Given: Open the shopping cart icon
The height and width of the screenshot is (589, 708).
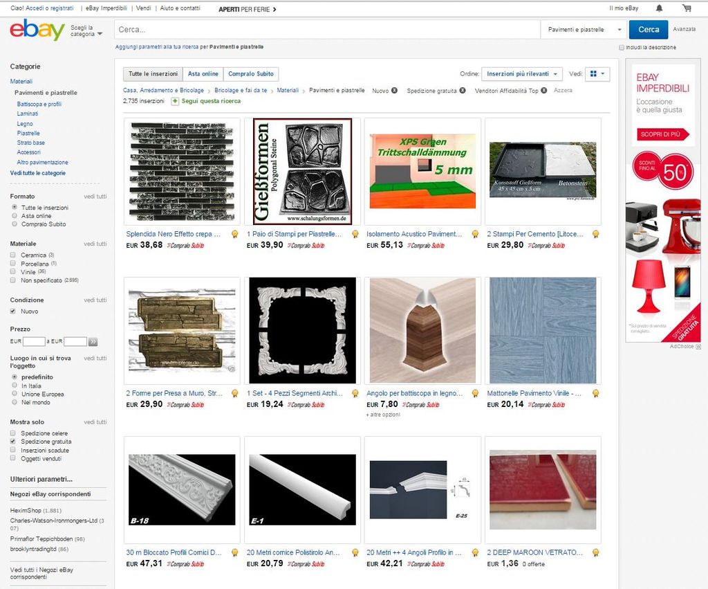Looking at the screenshot, I should [x=687, y=8].
